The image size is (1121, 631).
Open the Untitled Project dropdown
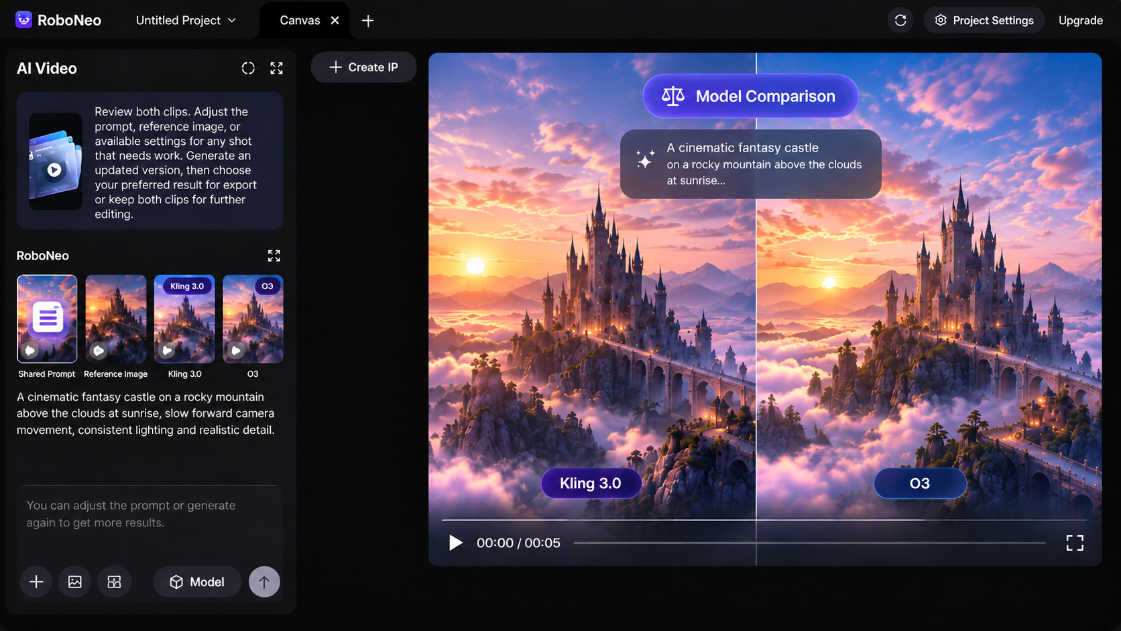[186, 20]
